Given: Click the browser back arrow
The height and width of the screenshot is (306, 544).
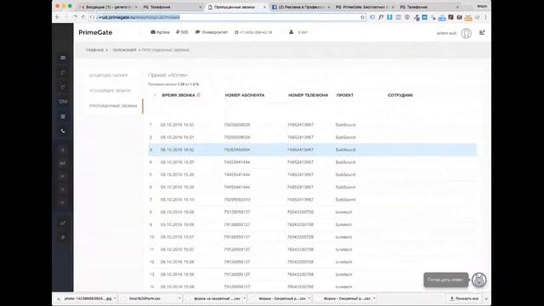Looking at the screenshot, I should tap(58, 17).
